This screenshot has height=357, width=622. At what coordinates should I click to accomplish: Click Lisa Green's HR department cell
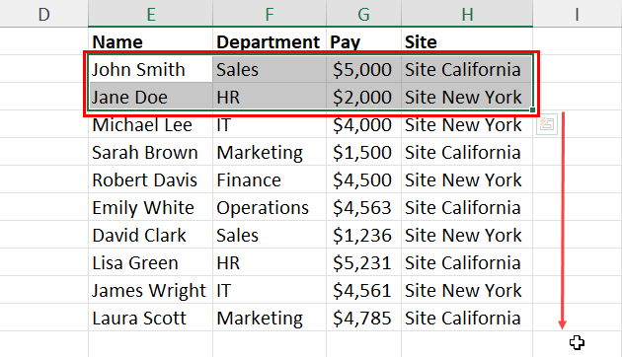tap(270, 262)
